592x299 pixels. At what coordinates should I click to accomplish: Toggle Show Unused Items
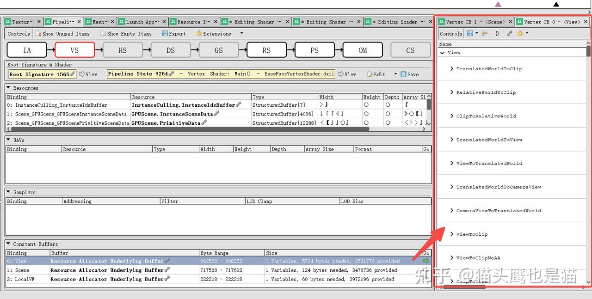click(x=64, y=33)
